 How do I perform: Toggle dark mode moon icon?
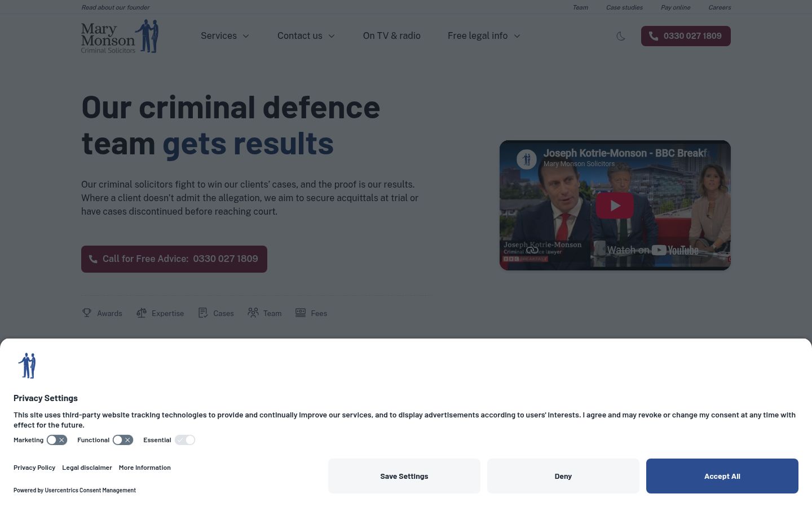click(x=621, y=36)
